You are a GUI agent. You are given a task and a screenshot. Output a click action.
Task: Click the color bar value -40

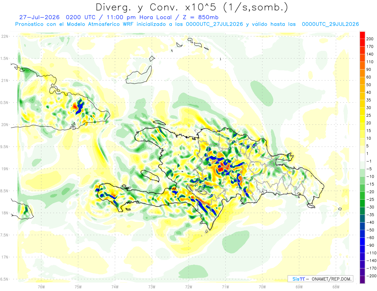(370, 222)
